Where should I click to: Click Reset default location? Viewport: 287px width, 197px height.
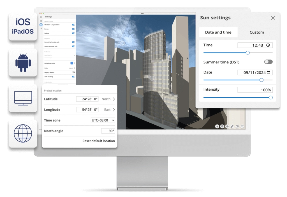pyautogui.click(x=98, y=141)
